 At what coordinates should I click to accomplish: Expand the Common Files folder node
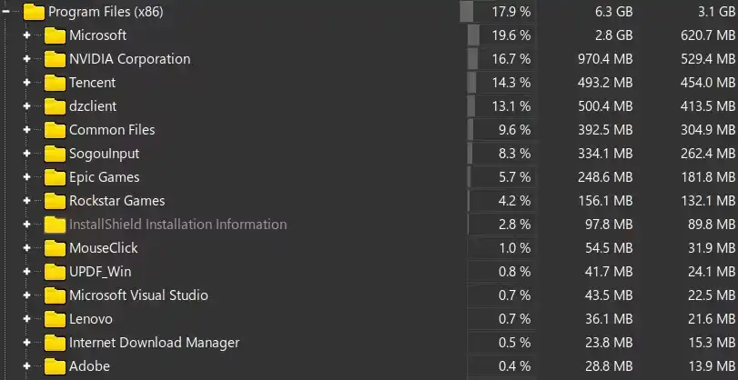[26, 130]
